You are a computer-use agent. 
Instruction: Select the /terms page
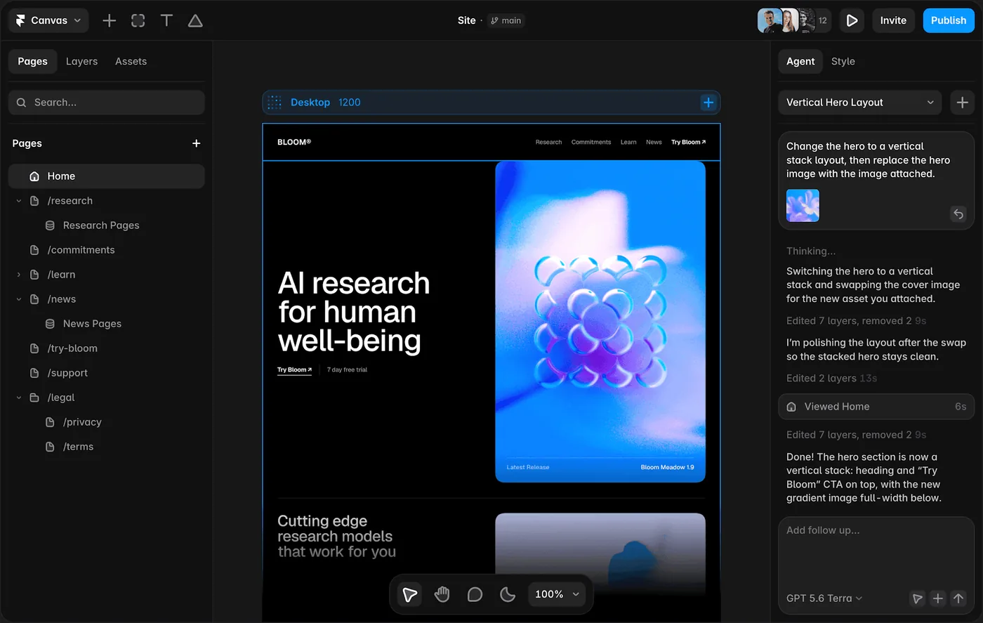[78, 447]
